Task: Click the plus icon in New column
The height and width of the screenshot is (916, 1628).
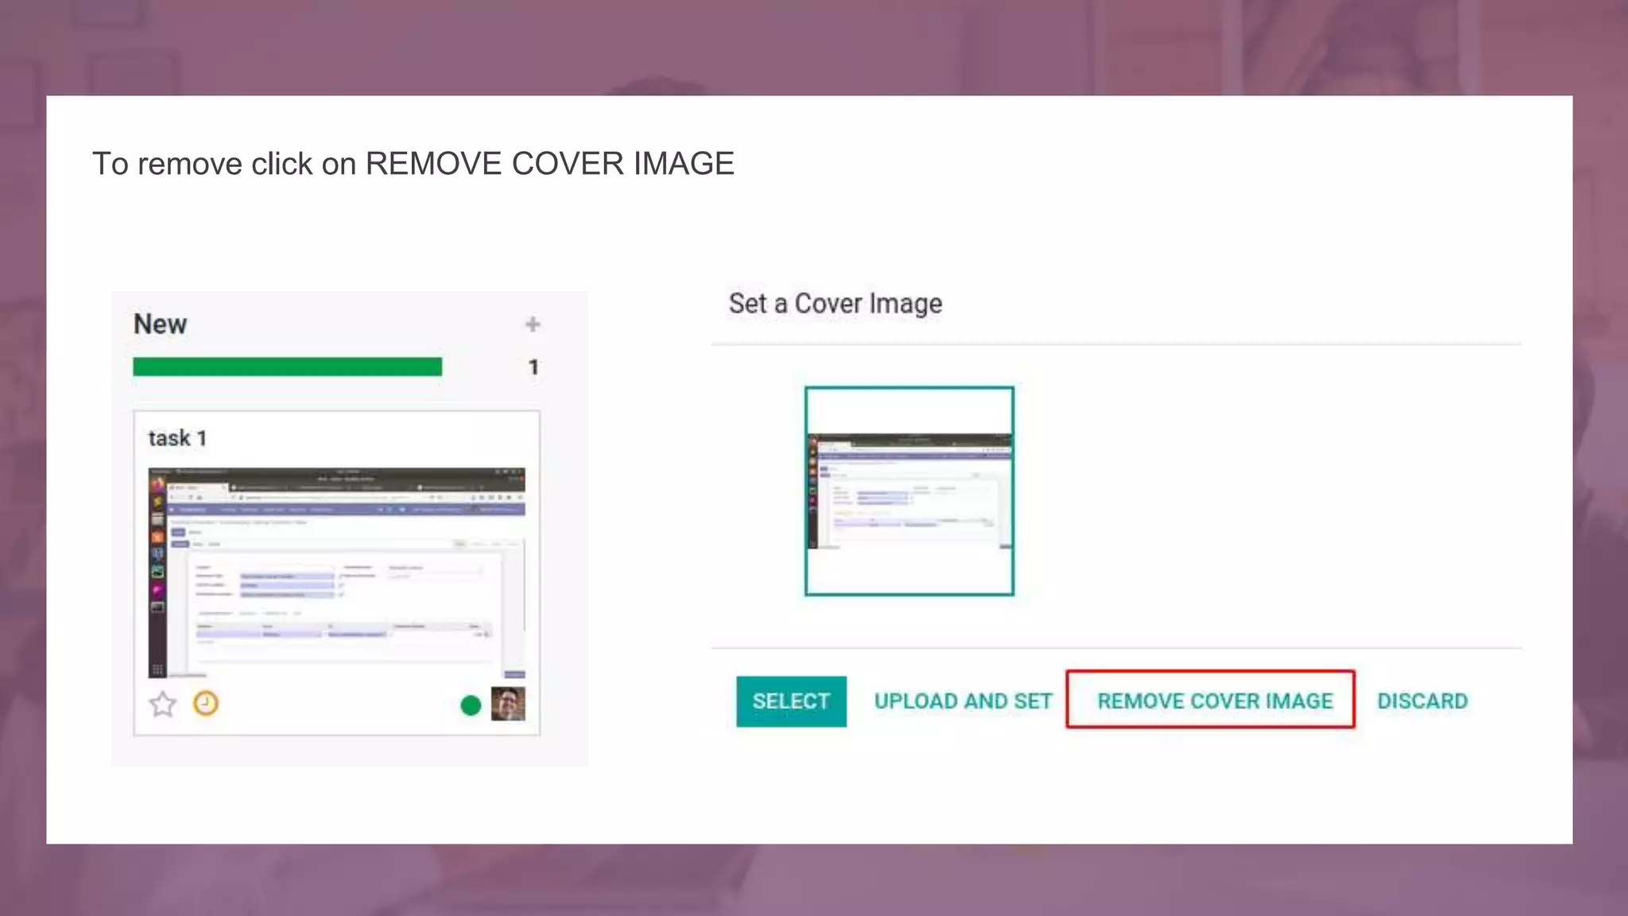Action: point(533,324)
